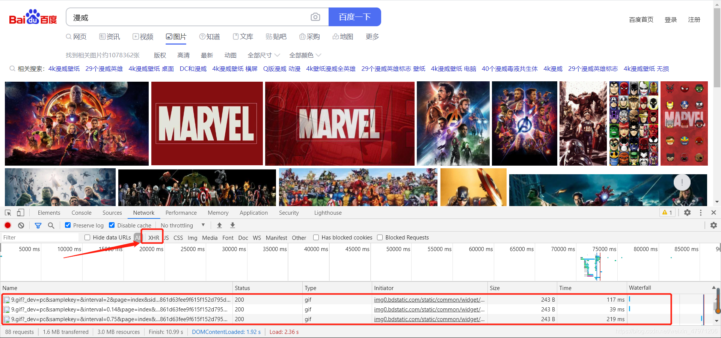Image resolution: width=721 pixels, height=338 pixels.
Task: Toggle Preserve log checkbox
Action: point(68,225)
